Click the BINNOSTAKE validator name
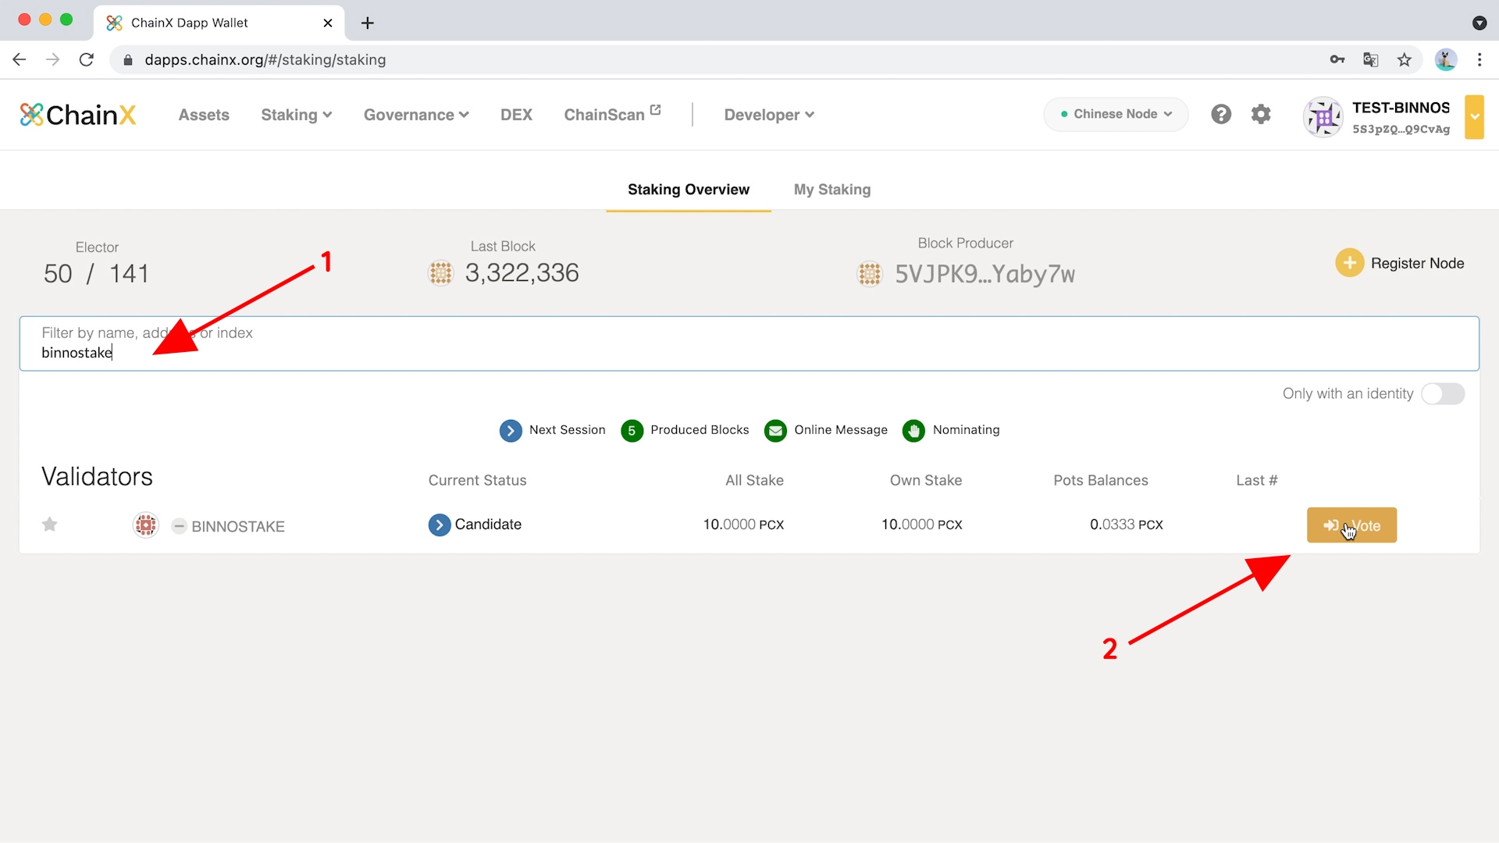The image size is (1499, 843). (x=238, y=526)
